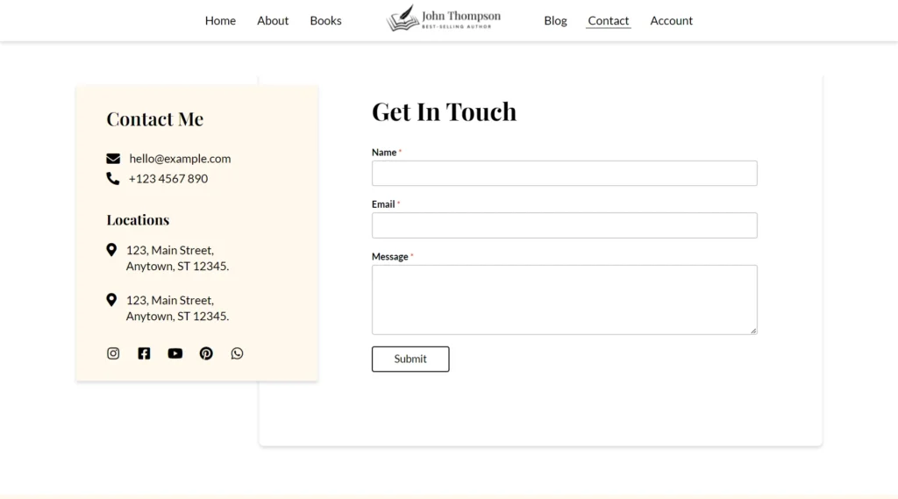898x499 pixels.
Task: Open the Instagram social icon
Action: pos(113,353)
